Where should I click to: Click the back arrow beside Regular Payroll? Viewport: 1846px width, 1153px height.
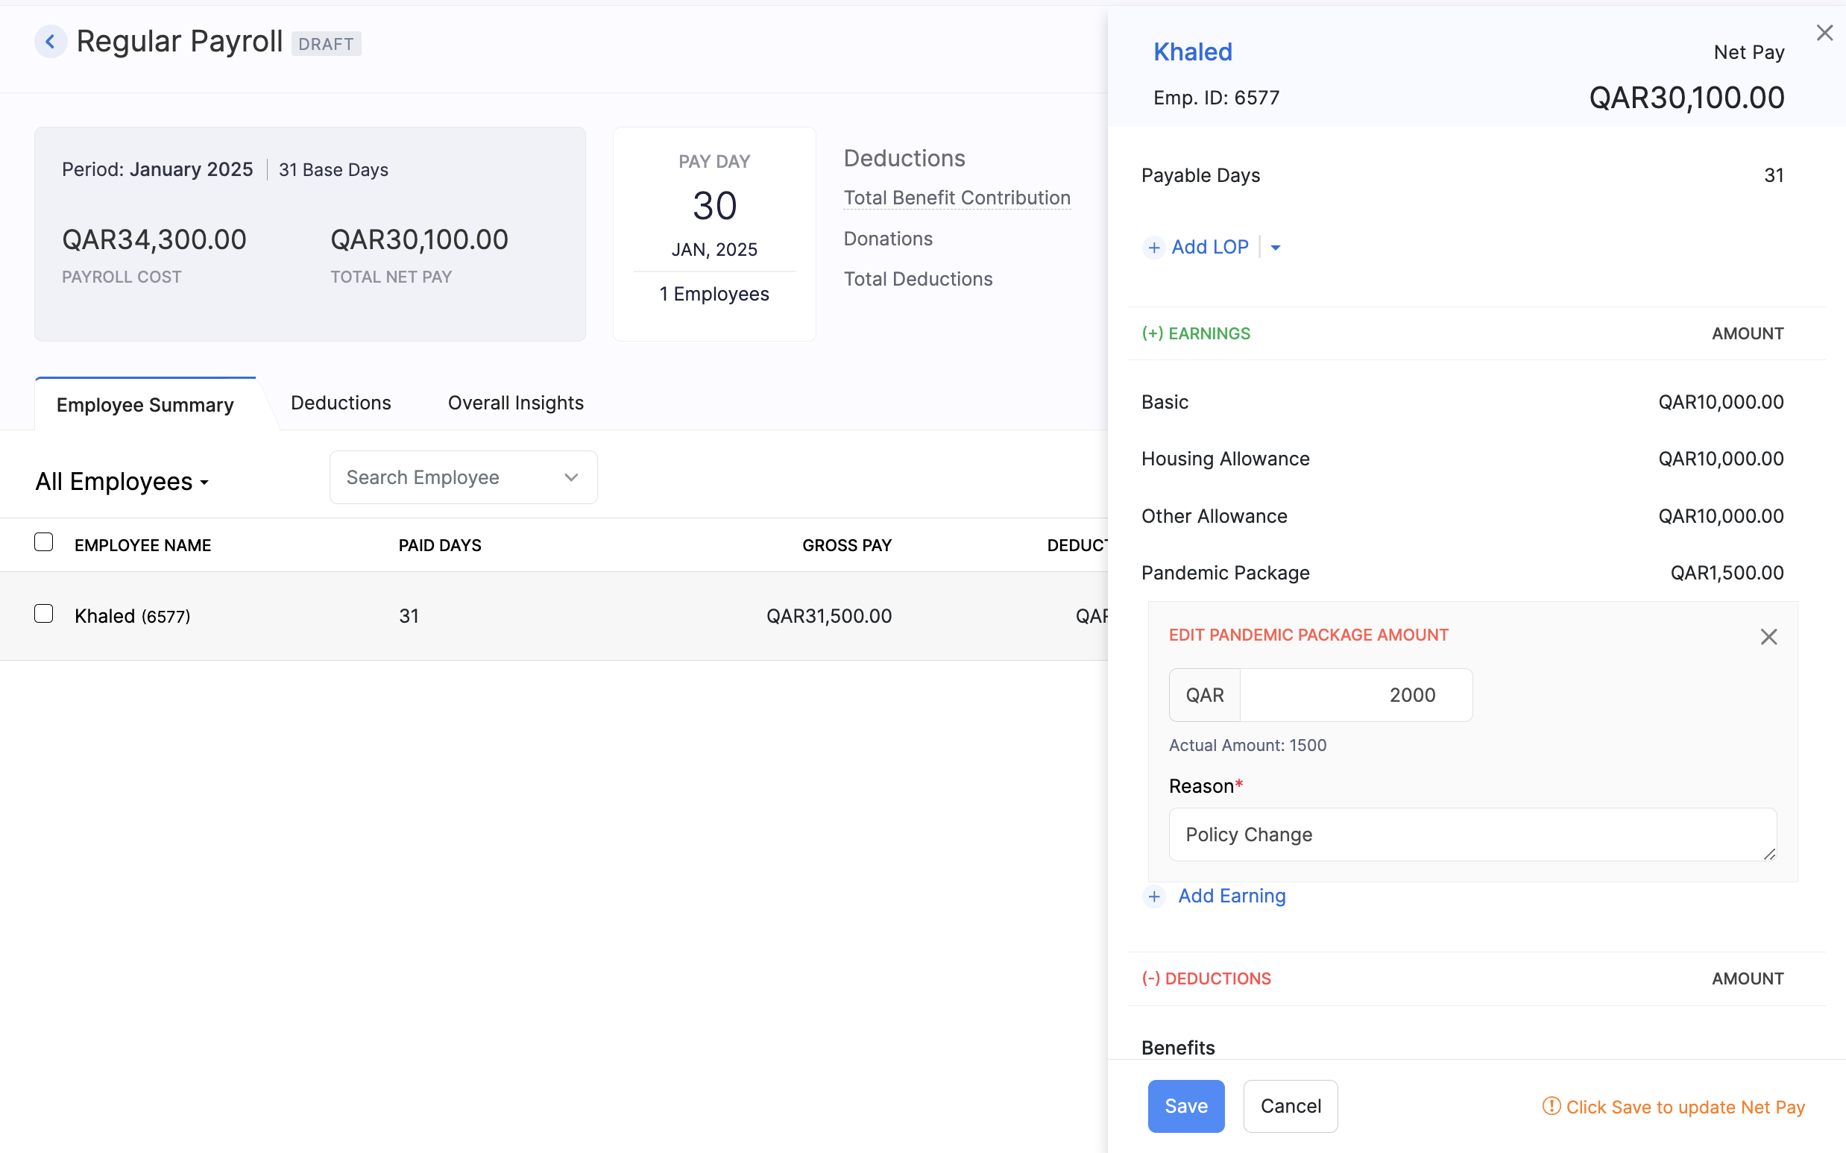pyautogui.click(x=50, y=41)
